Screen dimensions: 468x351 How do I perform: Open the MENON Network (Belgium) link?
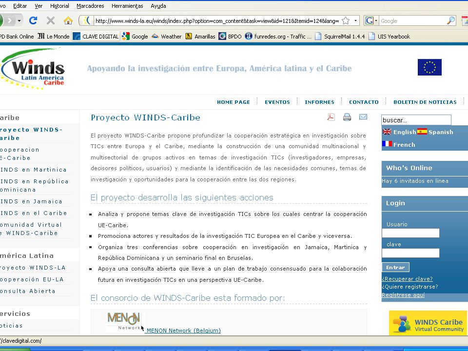pyautogui.click(x=184, y=331)
